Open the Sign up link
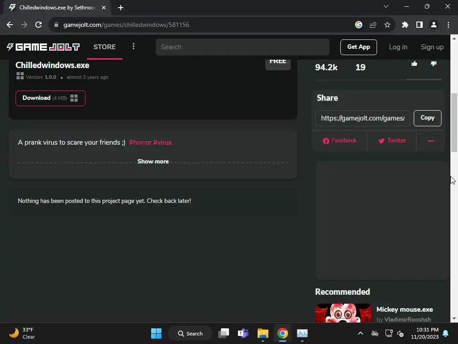 [x=432, y=47]
